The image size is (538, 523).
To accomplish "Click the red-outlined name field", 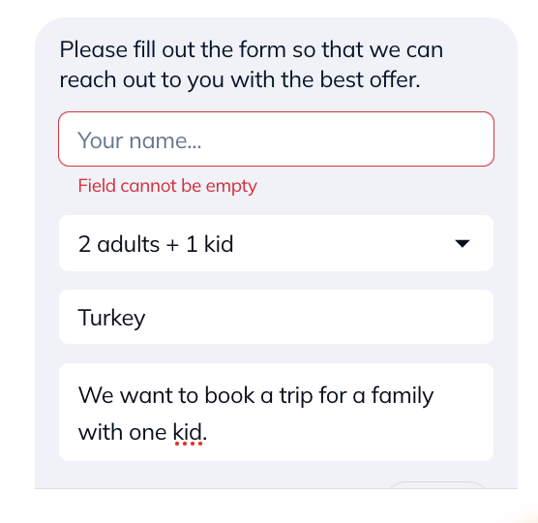I will (x=276, y=139).
